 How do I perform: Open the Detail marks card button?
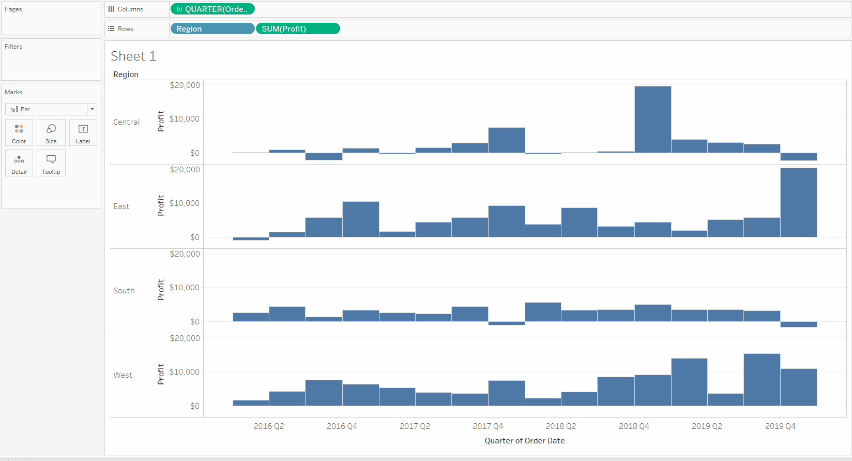[x=19, y=163]
